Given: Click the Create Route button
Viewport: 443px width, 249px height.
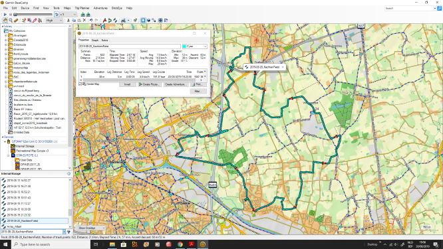Looking at the screenshot, I should point(149,84).
